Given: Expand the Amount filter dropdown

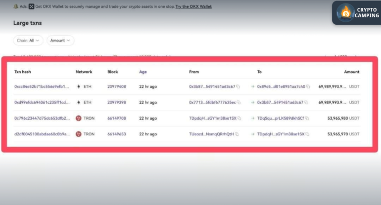Looking at the screenshot, I should 60,41.
